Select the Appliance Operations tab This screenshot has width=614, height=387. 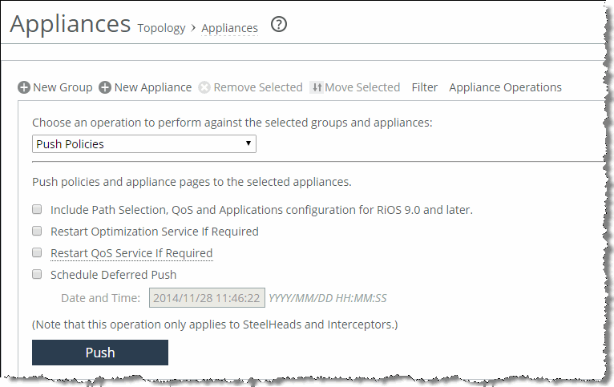point(505,87)
